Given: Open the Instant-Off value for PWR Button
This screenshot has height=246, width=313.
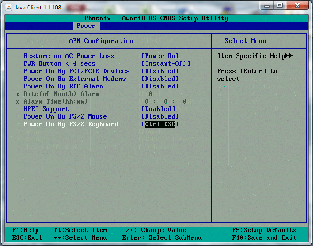Looking at the screenshot, I should 166,63.
